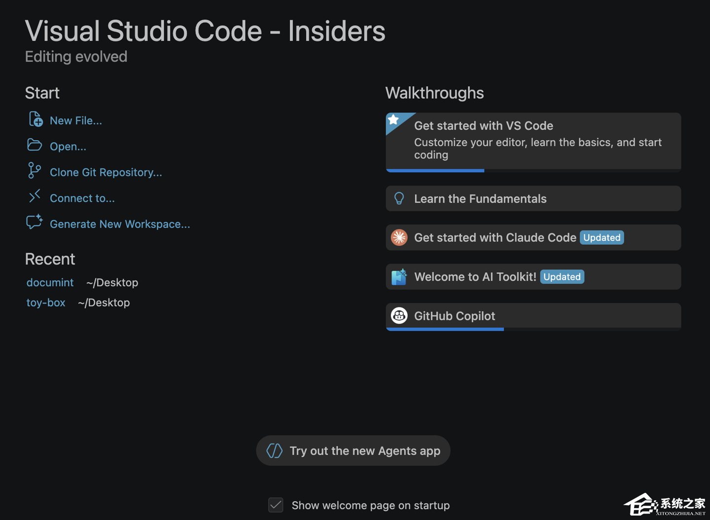The image size is (710, 520).
Task: Select Connect to... link
Action: point(82,198)
